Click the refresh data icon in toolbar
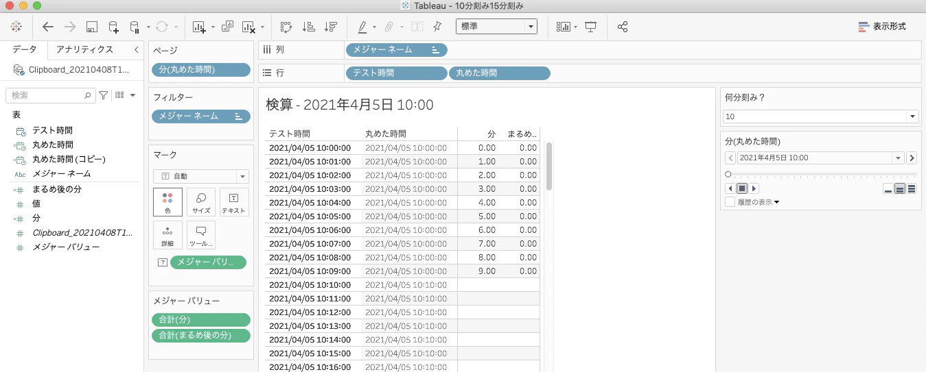 [162, 27]
